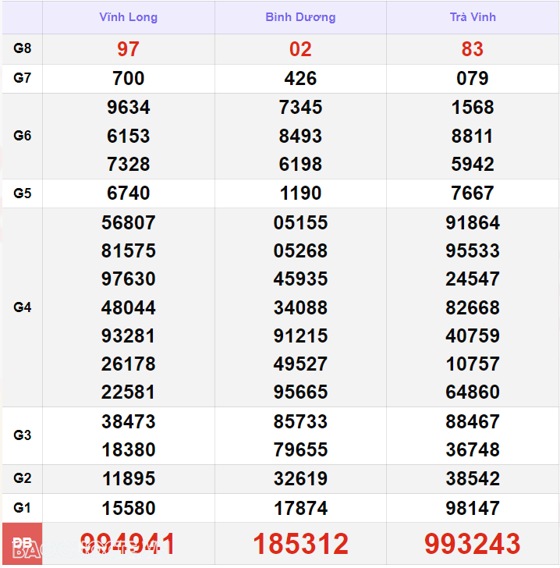Image resolution: width=560 pixels, height=568 pixels.
Task: Click Trà Vinh G2 number 38542
Action: (x=473, y=478)
